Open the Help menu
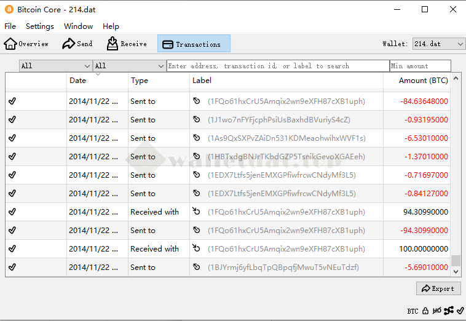This screenshot has height=321, width=466. coord(111,26)
